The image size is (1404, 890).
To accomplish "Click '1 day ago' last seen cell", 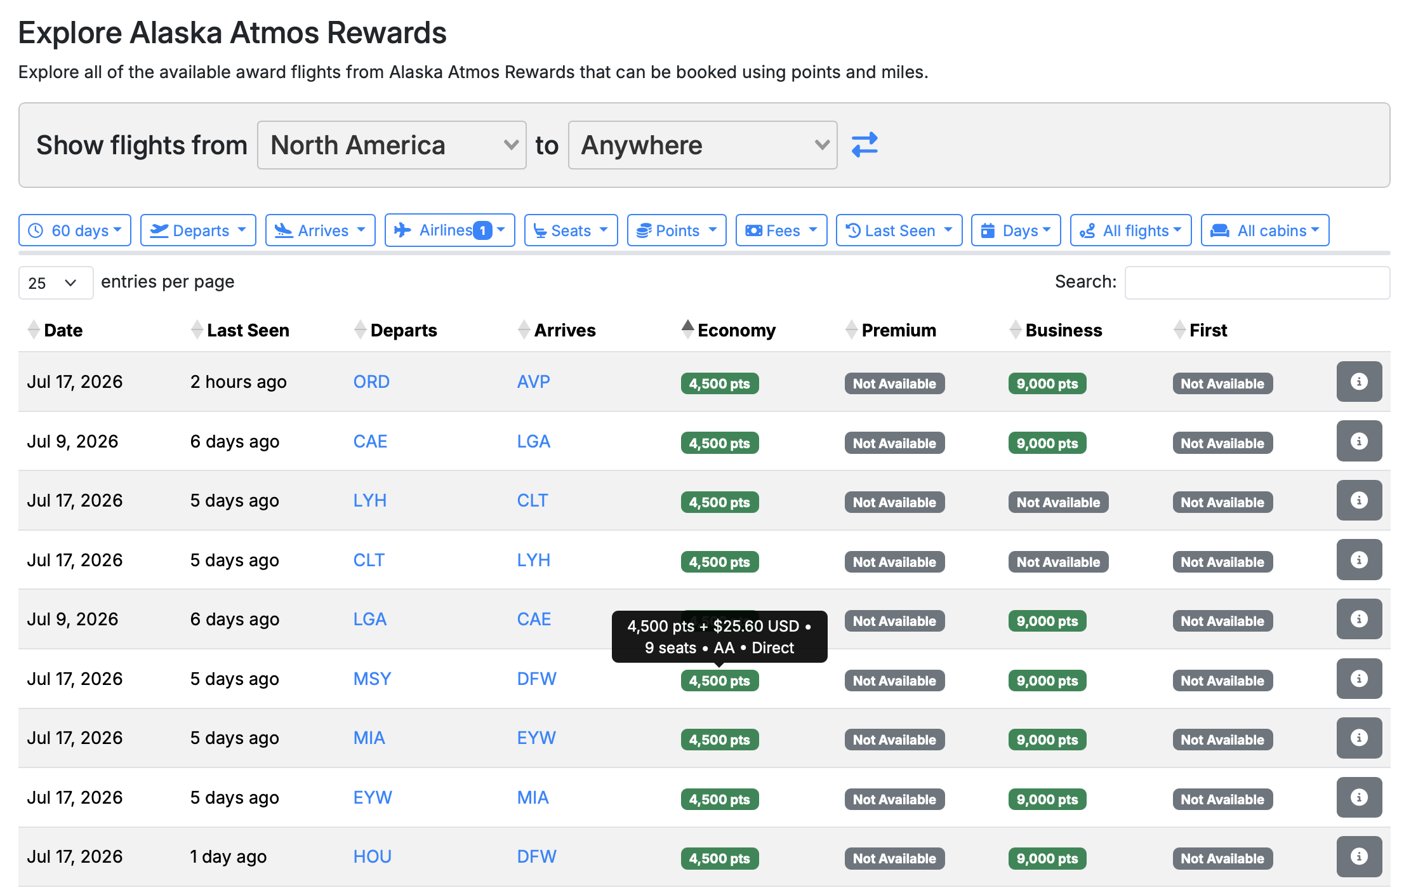I will 228,856.
